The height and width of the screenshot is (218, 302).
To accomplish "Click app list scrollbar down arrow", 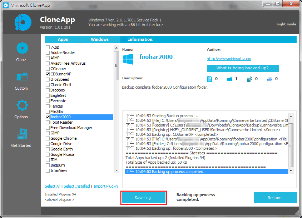I will 116,170.
